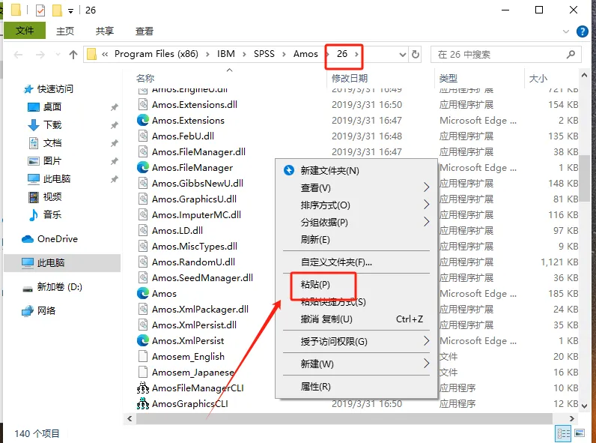This screenshot has width=596, height=443.
Task: Open the 文件 File tab
Action: (25, 31)
